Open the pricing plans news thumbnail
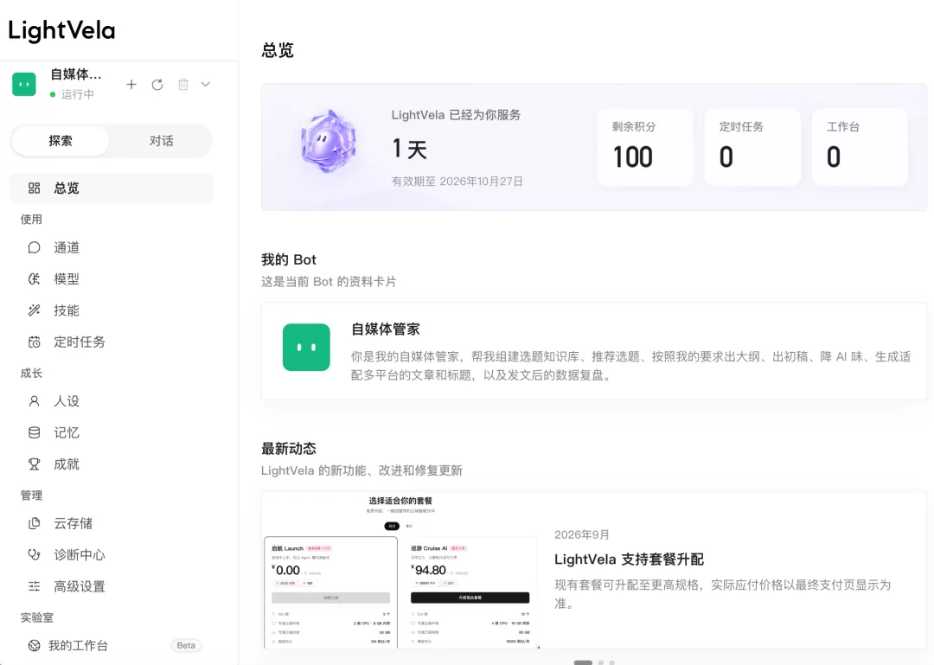Image resolution: width=934 pixels, height=665 pixels. [x=400, y=570]
